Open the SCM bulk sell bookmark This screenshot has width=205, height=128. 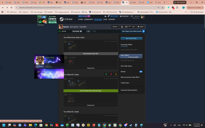click(x=95, y=12)
